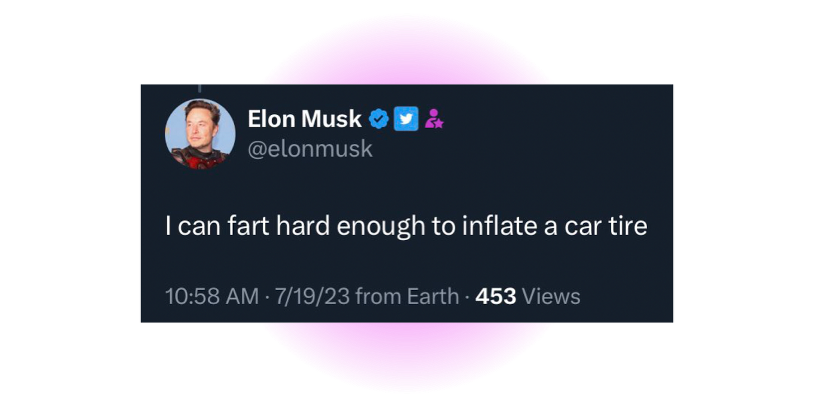Click the Twitter bird affiliate badge
814x407 pixels.
406,119
